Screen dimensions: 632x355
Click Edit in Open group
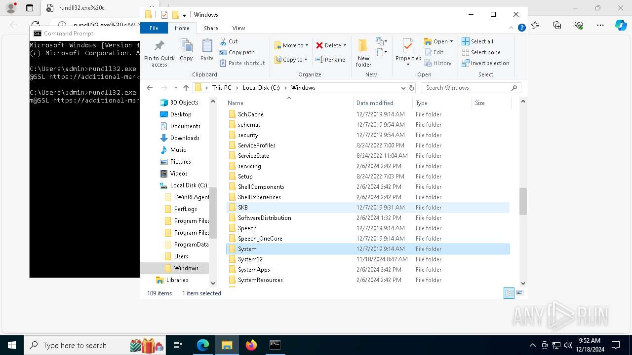434,52
